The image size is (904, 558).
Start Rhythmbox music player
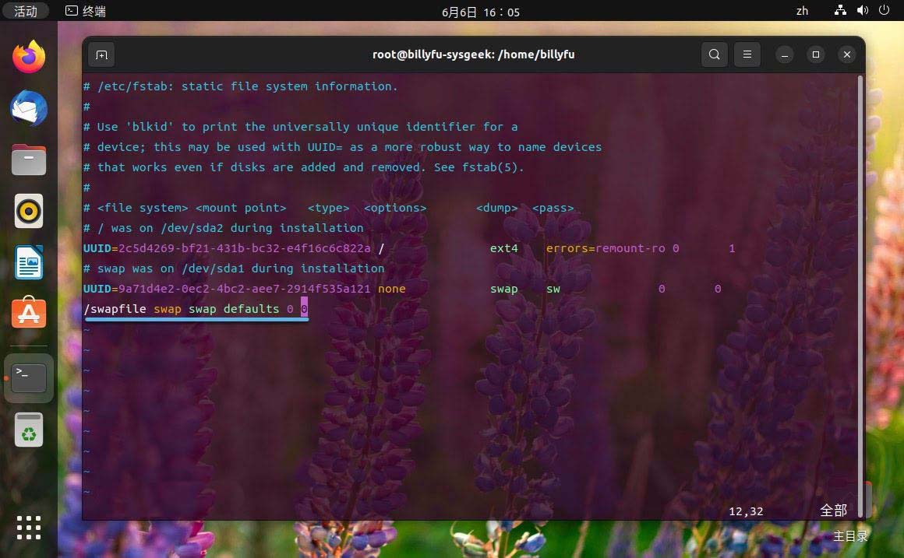coord(28,211)
